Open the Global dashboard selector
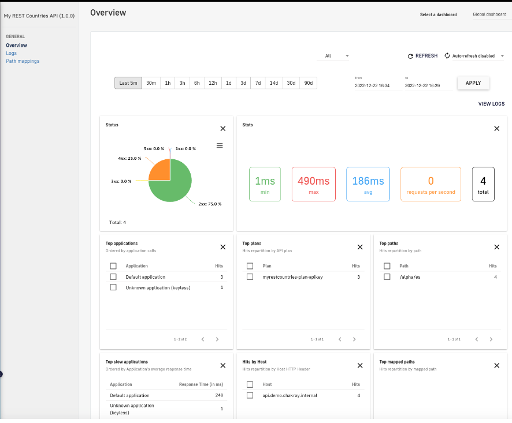Viewport: 512px width, 423px height. [x=490, y=14]
